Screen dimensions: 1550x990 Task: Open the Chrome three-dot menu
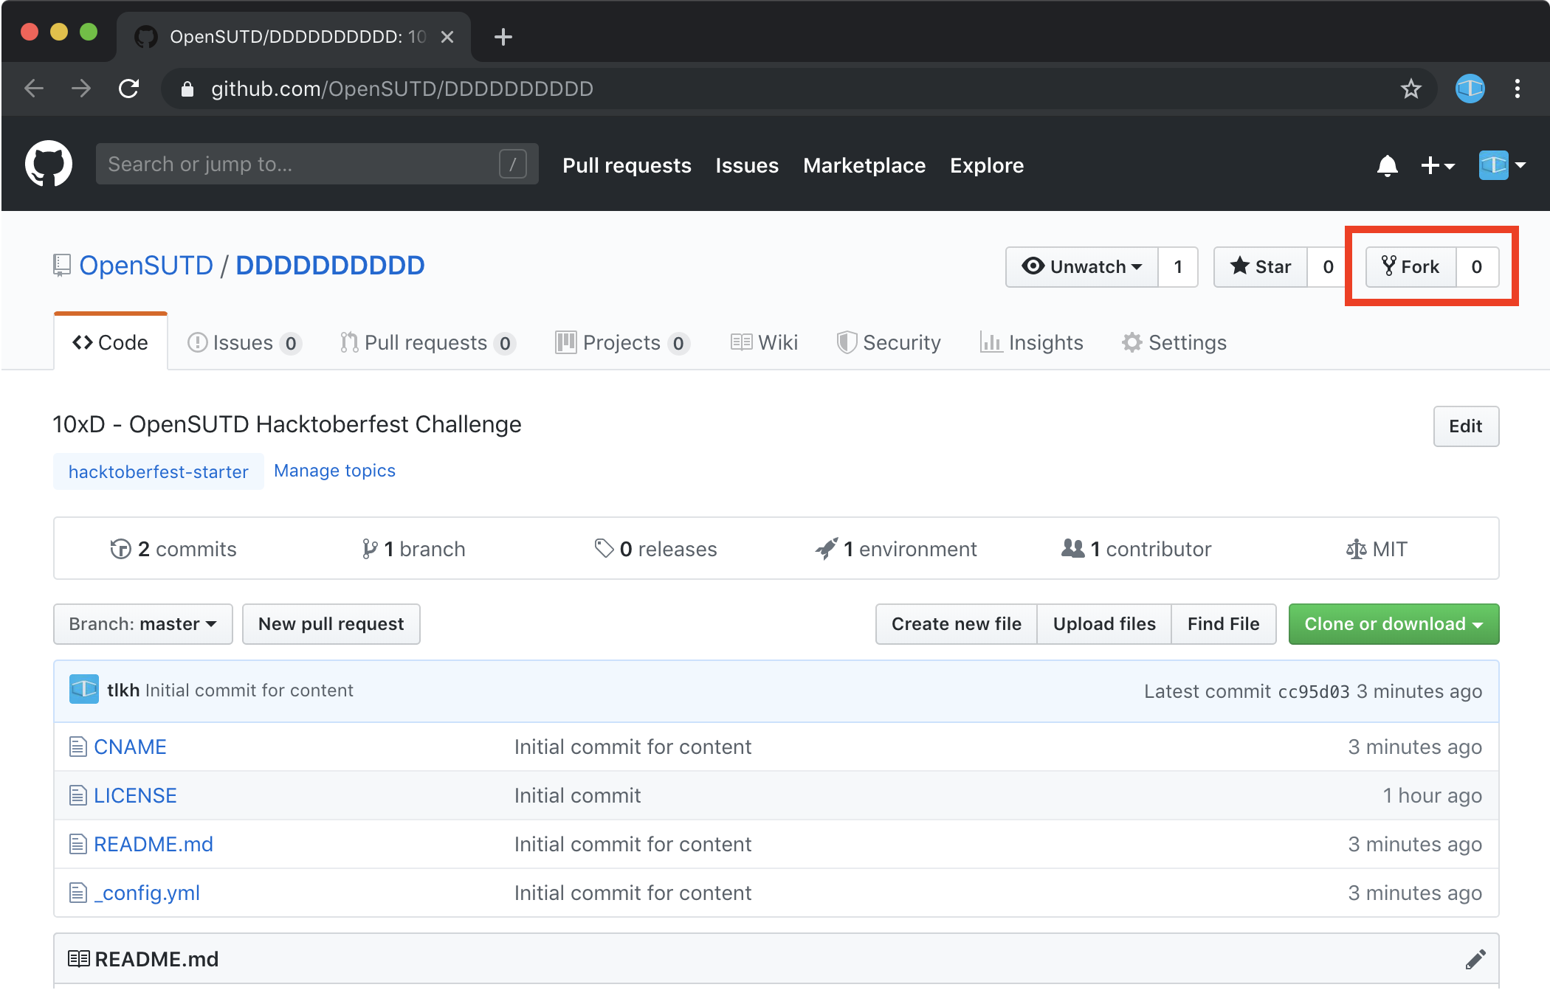pos(1518,89)
